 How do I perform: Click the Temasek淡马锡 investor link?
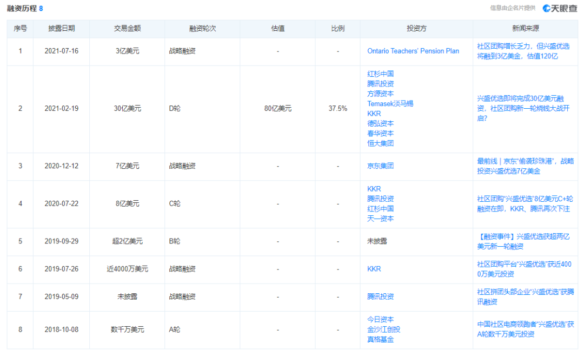point(390,103)
